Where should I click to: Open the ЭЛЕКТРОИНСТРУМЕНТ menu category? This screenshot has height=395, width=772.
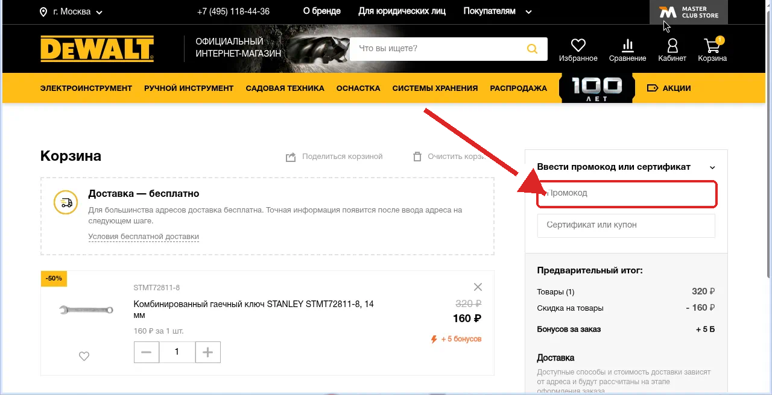click(86, 88)
